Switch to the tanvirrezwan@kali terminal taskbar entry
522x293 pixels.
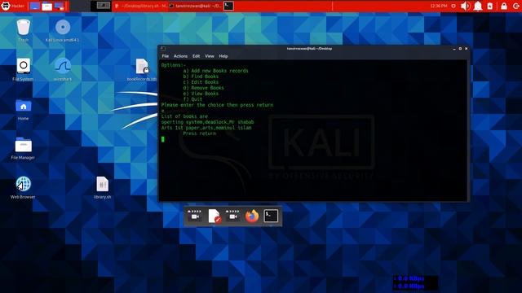pyautogui.click(x=195, y=6)
